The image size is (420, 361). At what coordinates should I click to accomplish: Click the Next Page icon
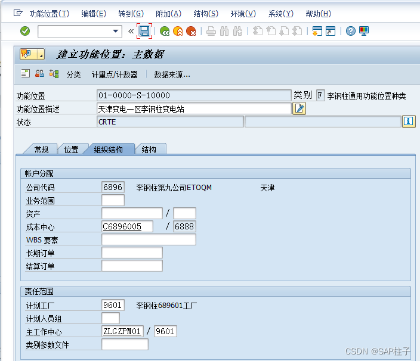click(x=284, y=32)
